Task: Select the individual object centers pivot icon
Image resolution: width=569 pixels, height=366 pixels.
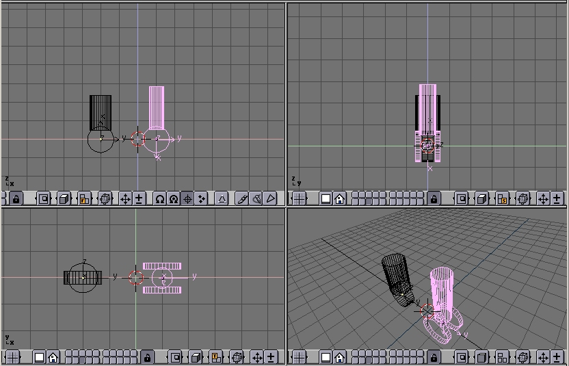Action: pyautogui.click(x=201, y=198)
